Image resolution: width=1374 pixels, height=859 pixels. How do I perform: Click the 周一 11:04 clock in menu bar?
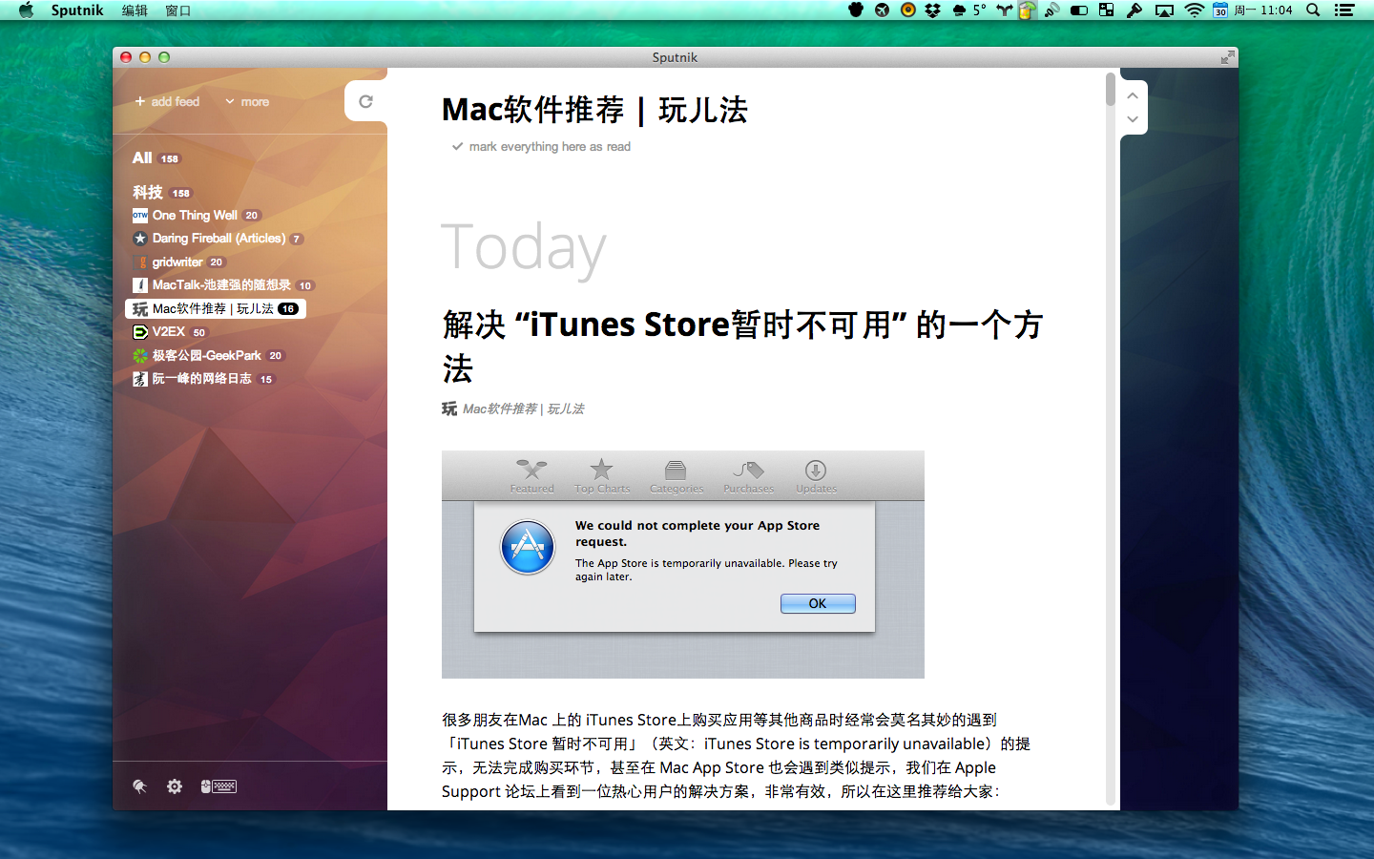coord(1263,10)
